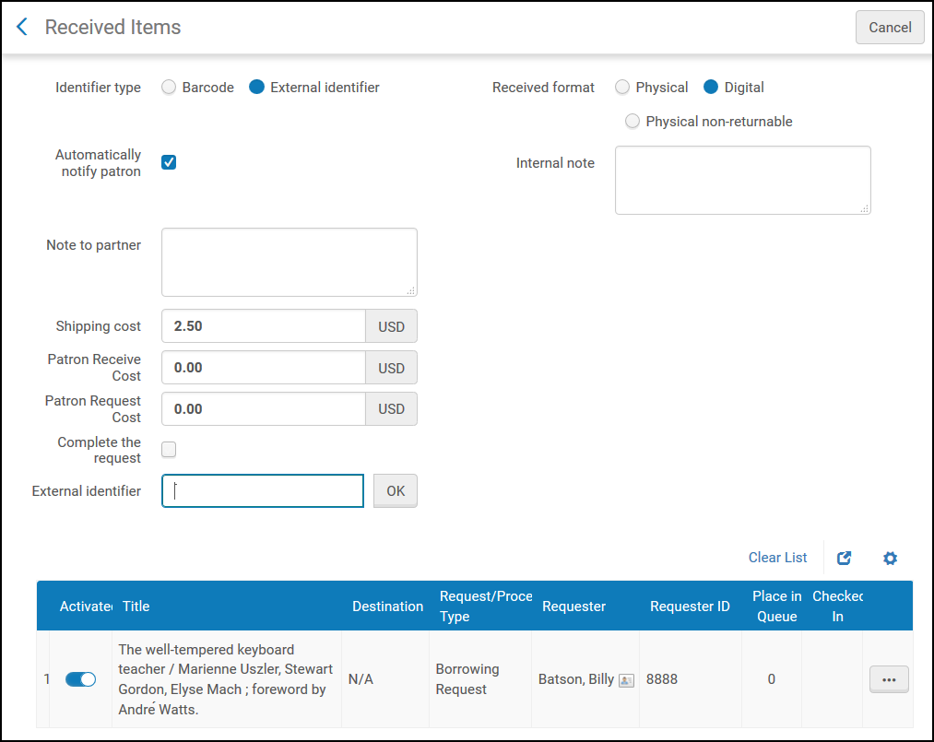Click the Received Items page heading
The width and height of the screenshot is (934, 742).
tap(112, 27)
